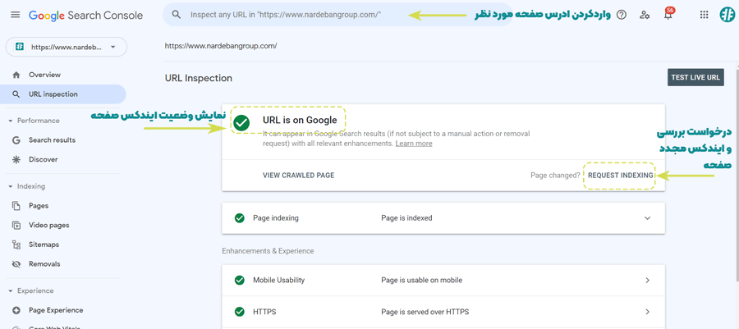Screen dimensions: 739x329
Task: Open the account profile avatar
Action: click(728, 15)
